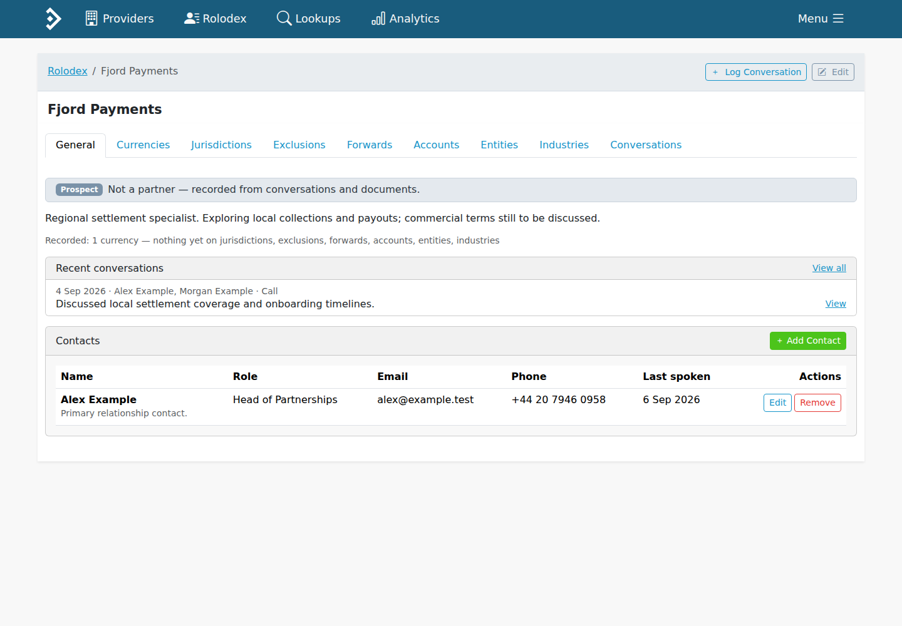
Task: Open the Conversations tab
Action: pos(646,145)
